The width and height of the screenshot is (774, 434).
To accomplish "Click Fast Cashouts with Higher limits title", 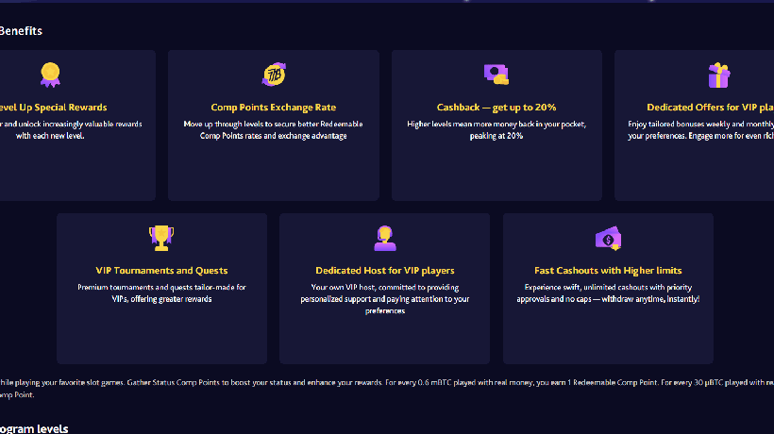I will click(x=608, y=271).
